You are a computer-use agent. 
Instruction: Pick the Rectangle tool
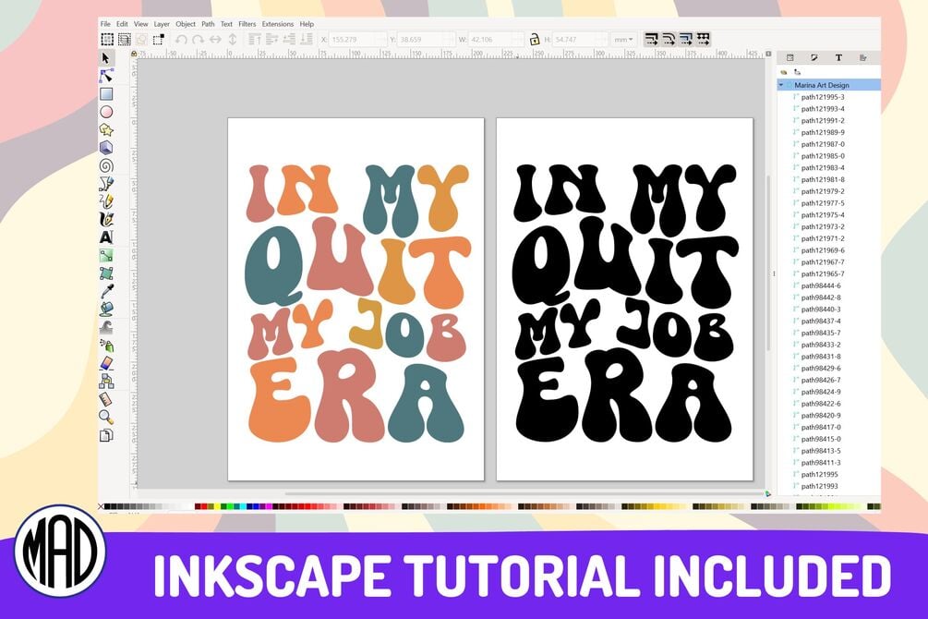click(106, 93)
